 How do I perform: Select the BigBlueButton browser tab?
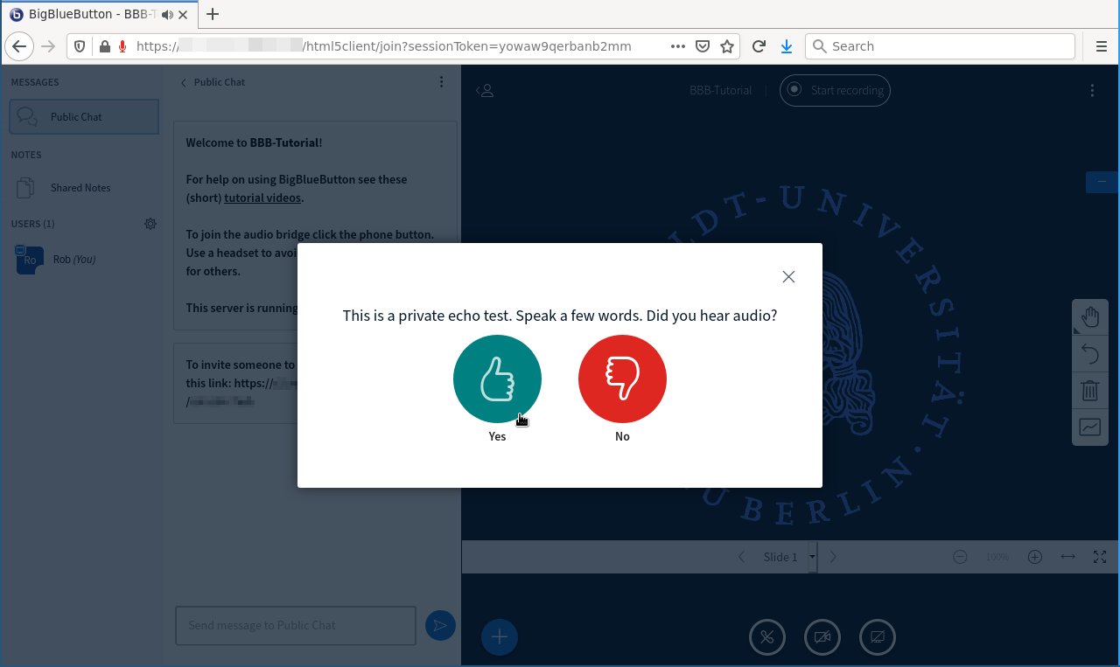tap(100, 14)
